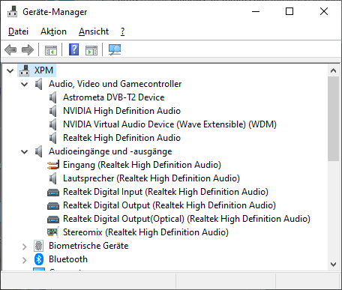This screenshot has height=290, width=342.
Task: Expand the Biometrische Geräte branch
Action: (24, 247)
